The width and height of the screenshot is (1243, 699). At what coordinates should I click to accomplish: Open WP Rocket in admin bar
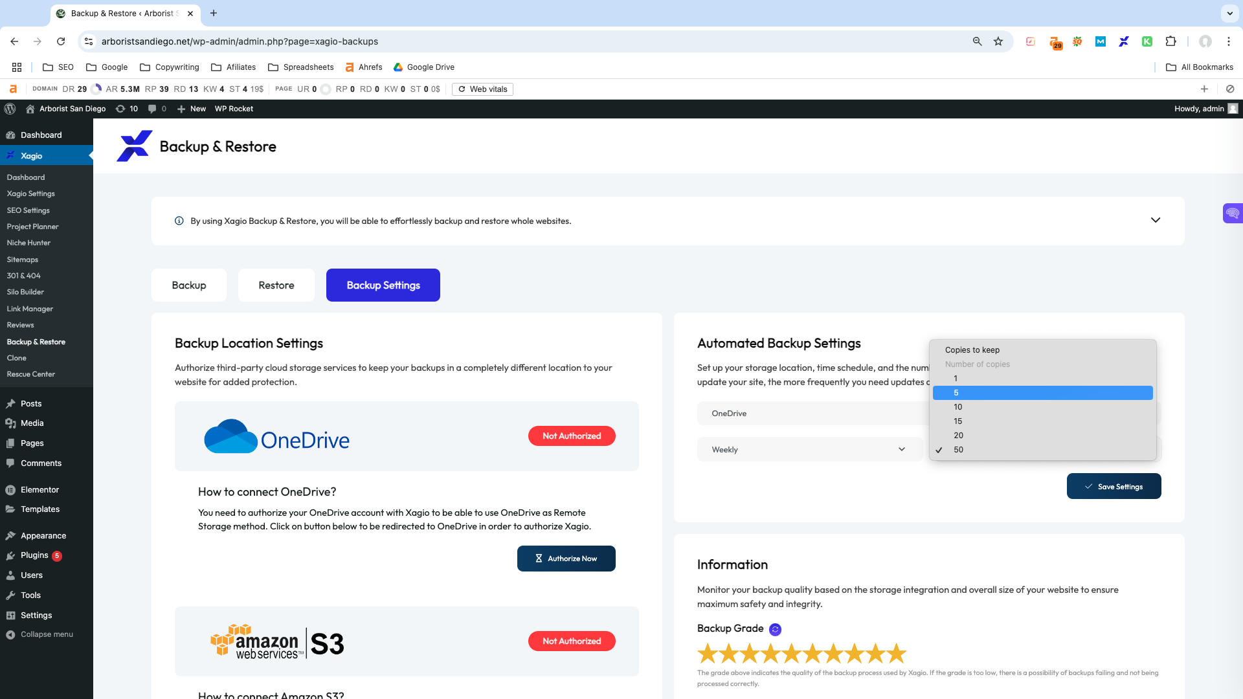(x=234, y=109)
